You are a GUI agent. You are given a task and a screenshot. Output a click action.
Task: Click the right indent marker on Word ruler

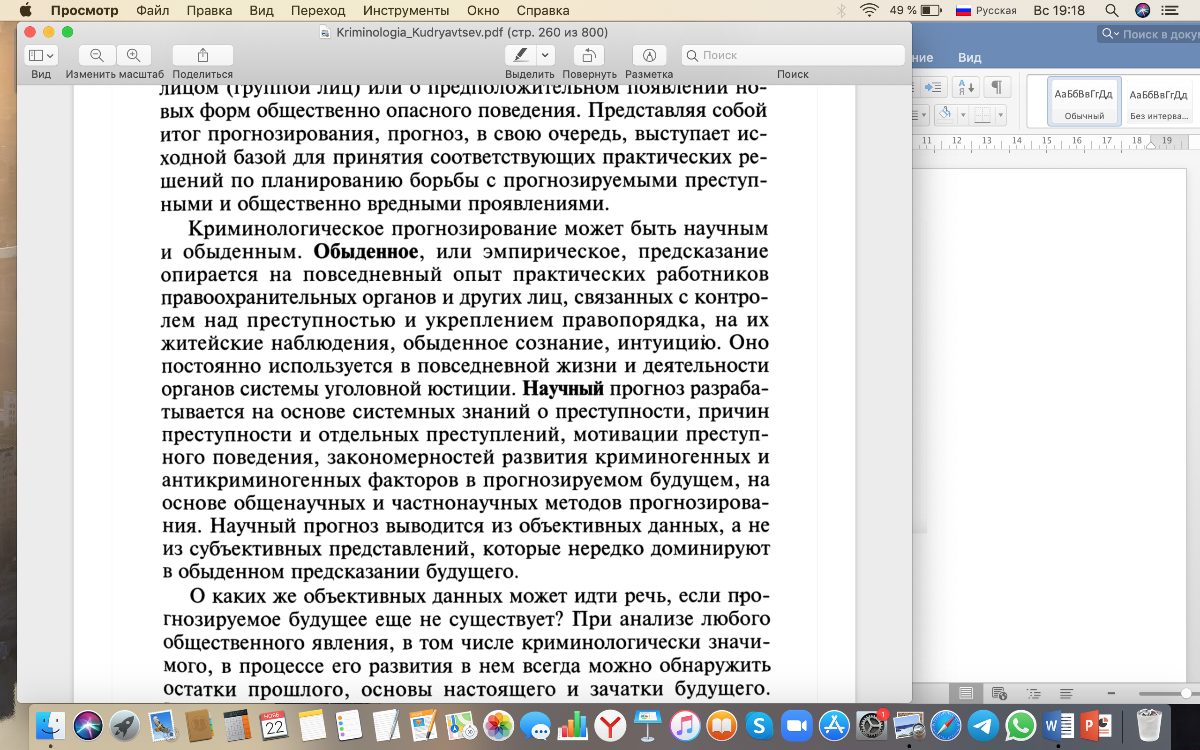pos(1150,145)
